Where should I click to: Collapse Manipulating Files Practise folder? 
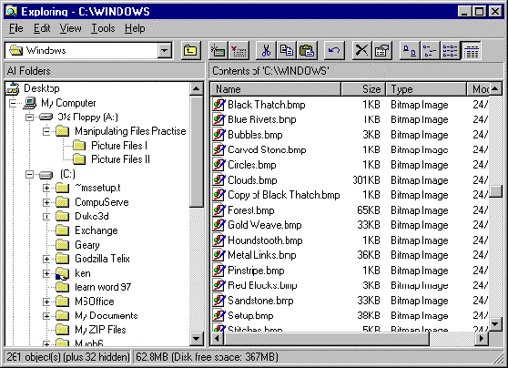coord(46,131)
